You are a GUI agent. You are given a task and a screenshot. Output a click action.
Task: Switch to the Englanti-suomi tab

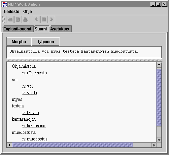point(17,29)
